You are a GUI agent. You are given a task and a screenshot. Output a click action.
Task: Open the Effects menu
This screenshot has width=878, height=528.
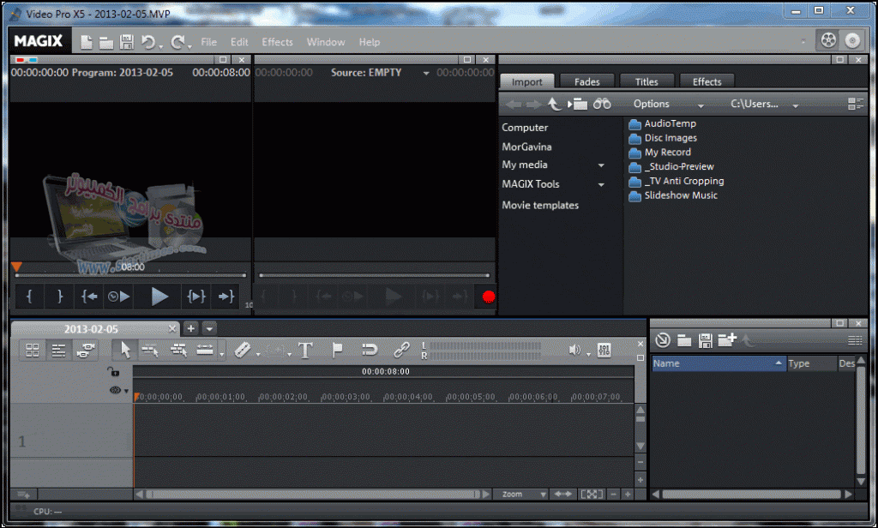(277, 42)
